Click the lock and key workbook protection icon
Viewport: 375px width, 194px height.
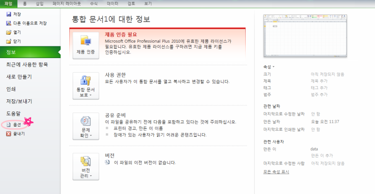click(86, 81)
